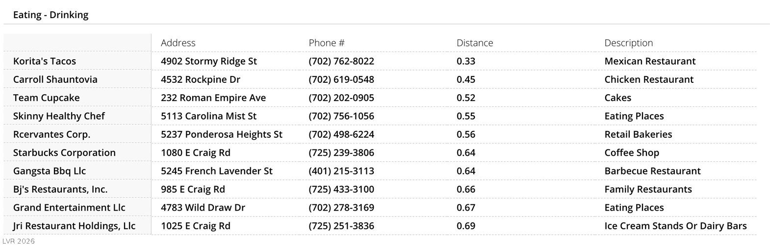This screenshot has height=245, width=770.
Task: Click the Distance column header
Action: click(x=475, y=43)
